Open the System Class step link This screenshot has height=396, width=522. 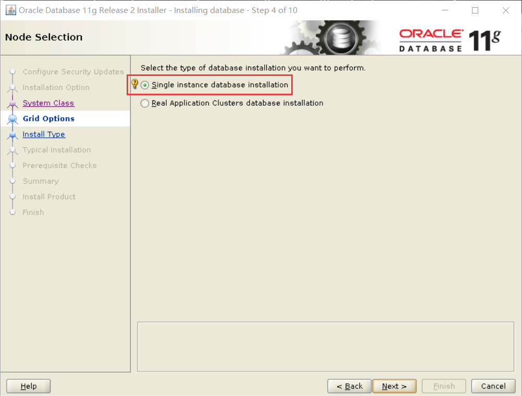[48, 103]
